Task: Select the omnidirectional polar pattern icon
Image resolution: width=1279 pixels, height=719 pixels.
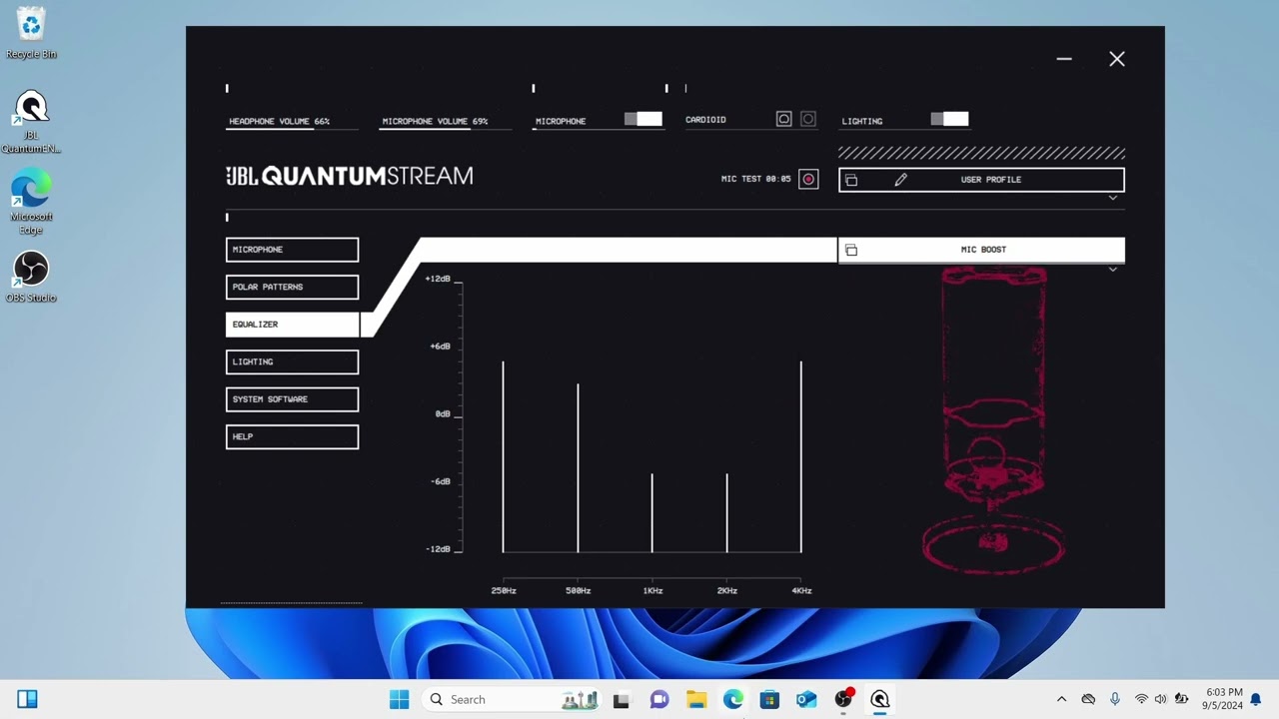Action: 808,119
